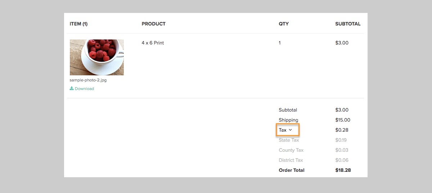
Task: Click the Shipping label in totals
Action: [x=288, y=120]
